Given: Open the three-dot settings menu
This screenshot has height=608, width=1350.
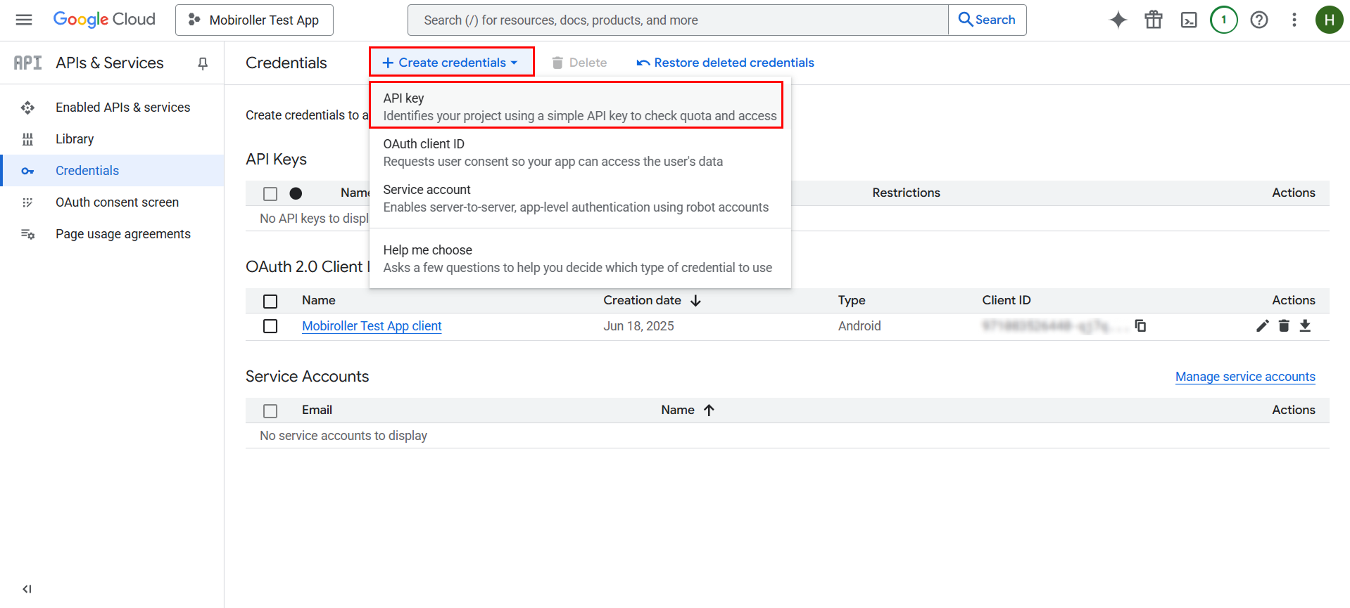Looking at the screenshot, I should tap(1294, 20).
